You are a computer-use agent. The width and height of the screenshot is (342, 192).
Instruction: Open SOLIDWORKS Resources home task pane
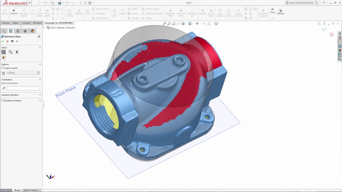click(340, 34)
